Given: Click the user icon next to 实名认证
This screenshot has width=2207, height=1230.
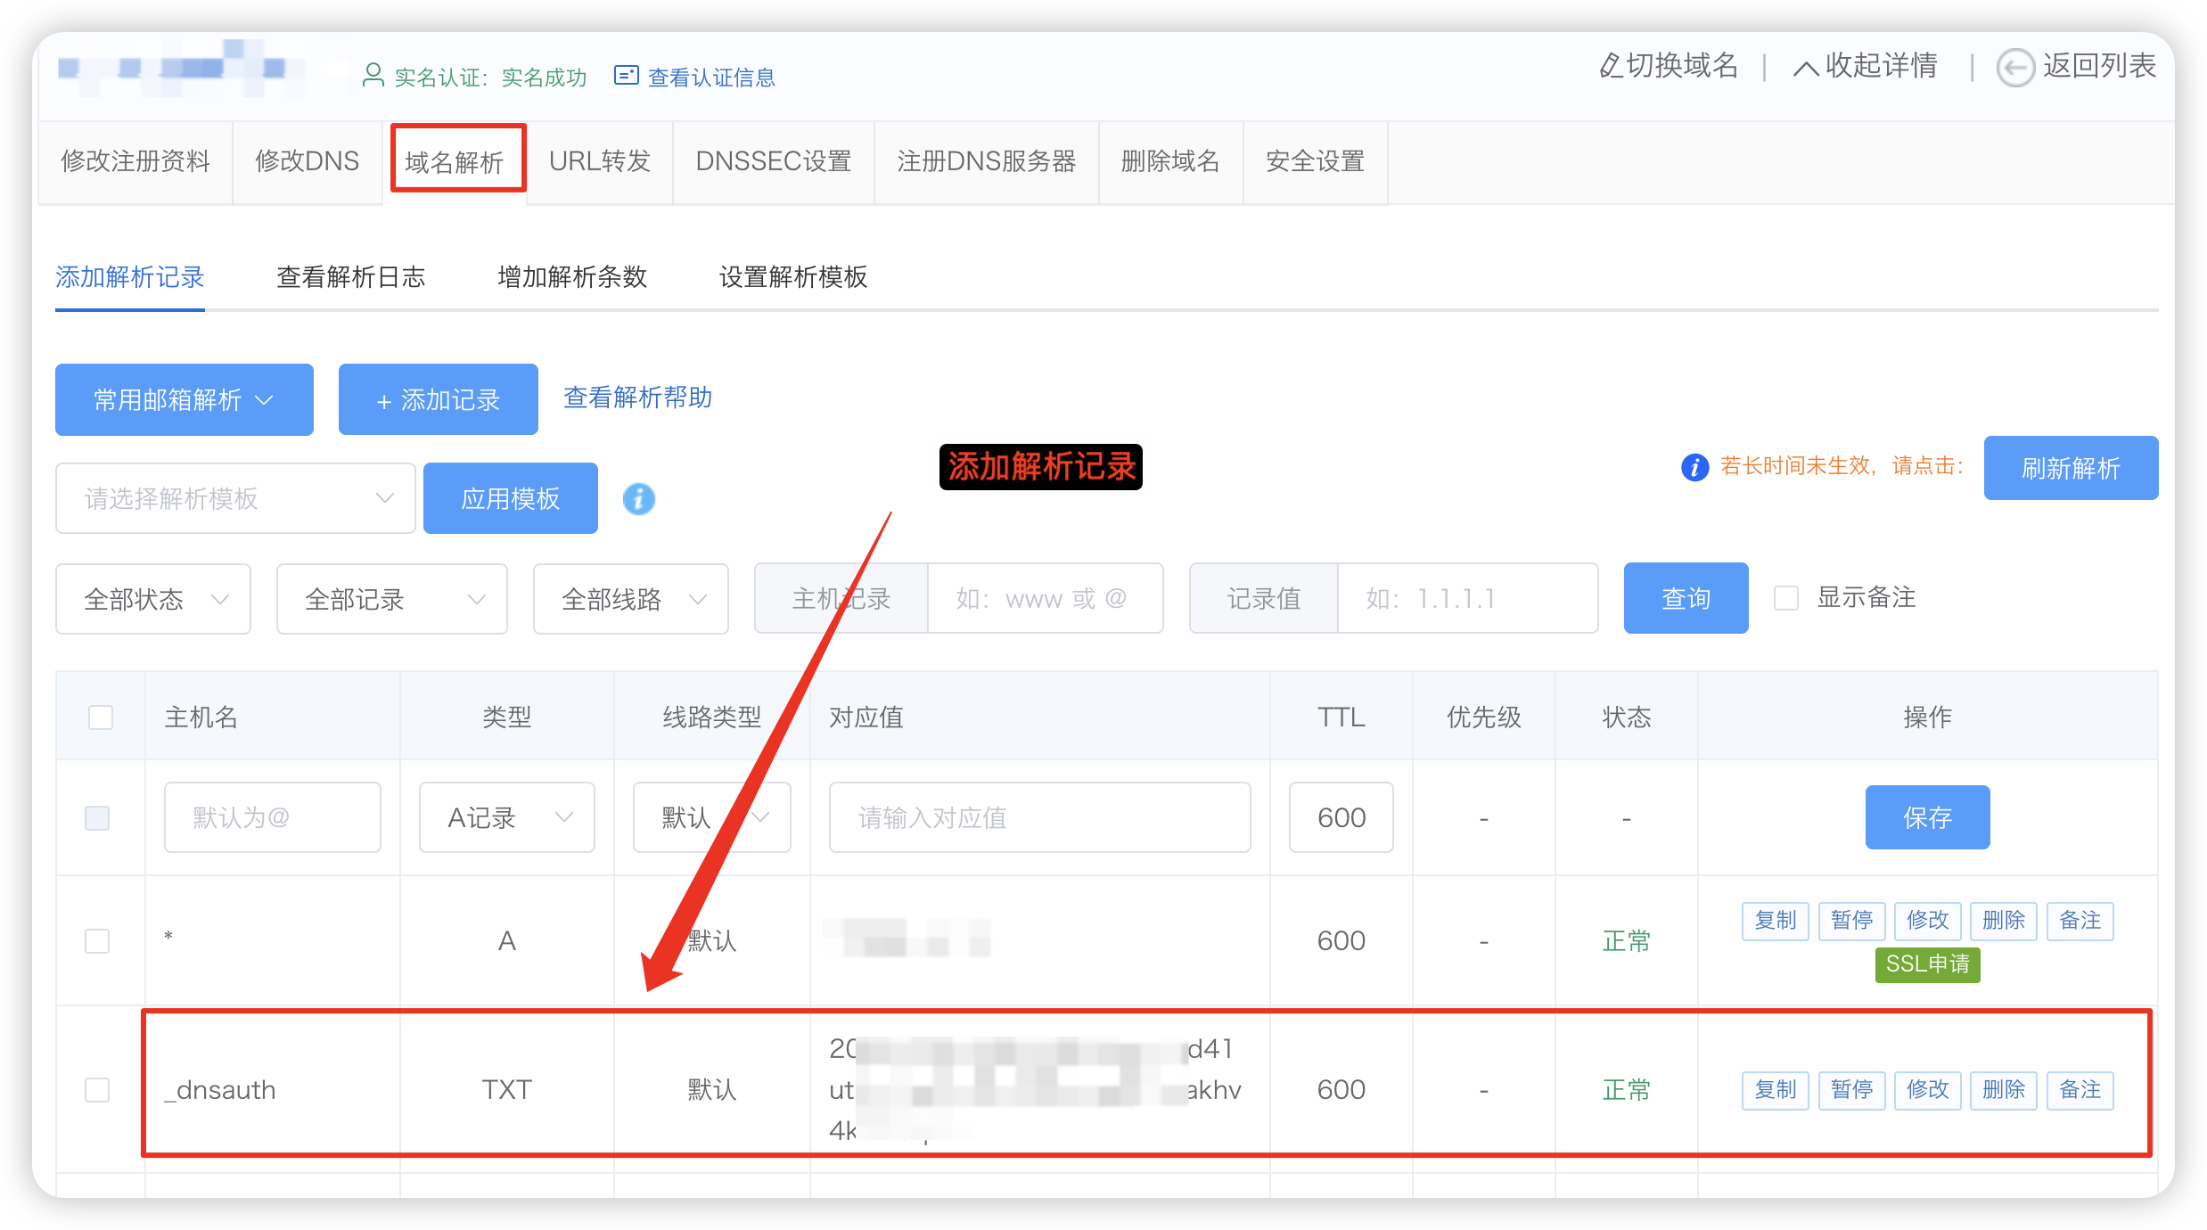Looking at the screenshot, I should [373, 75].
